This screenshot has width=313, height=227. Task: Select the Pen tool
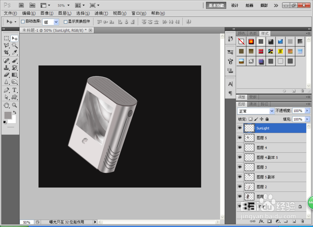pyautogui.click(x=6, y=90)
